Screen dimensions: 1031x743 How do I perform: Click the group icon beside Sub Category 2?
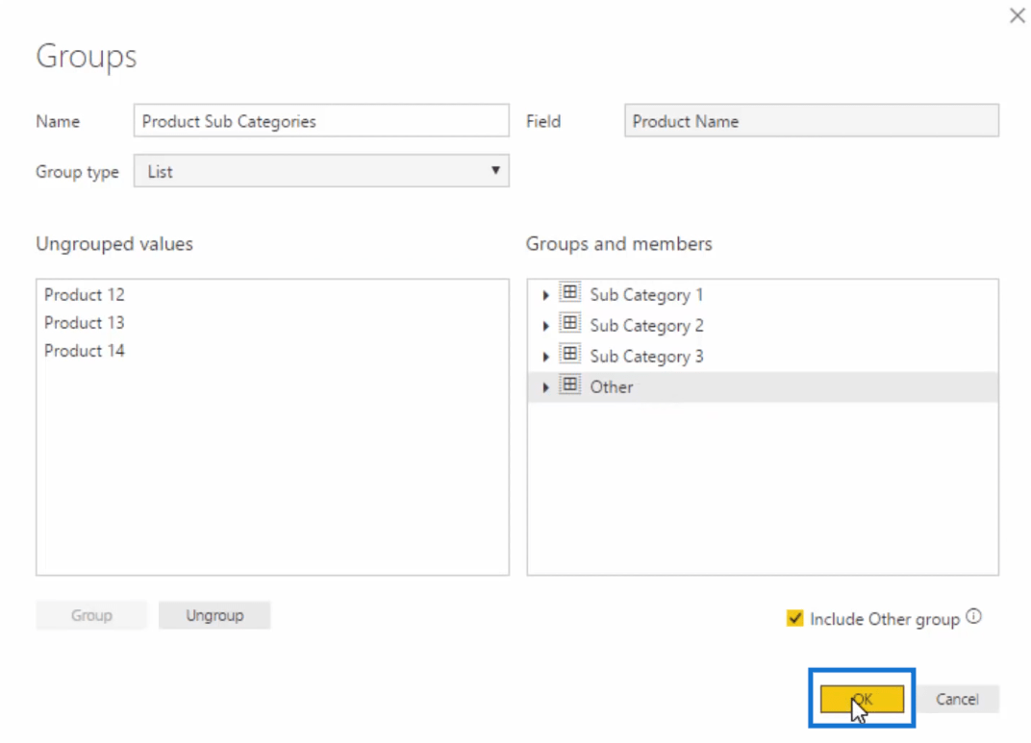click(570, 323)
